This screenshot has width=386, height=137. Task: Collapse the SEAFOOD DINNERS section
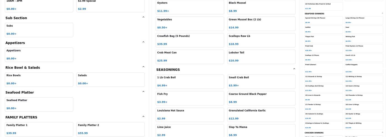click(x=382, y=13)
